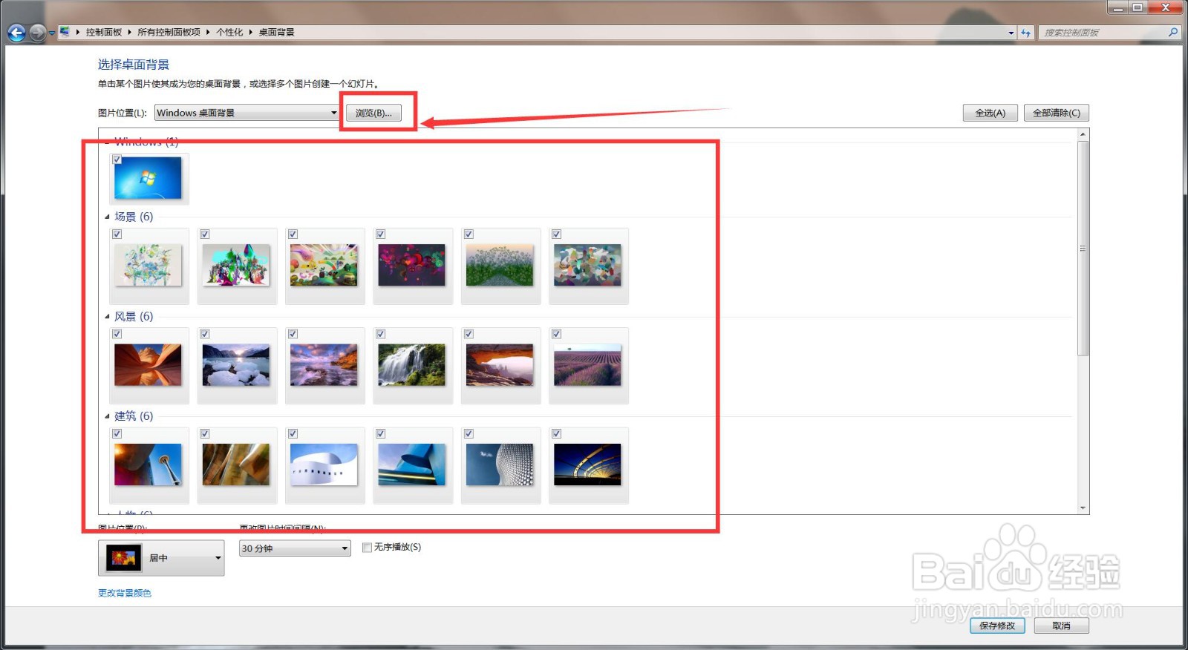
Task: Select the 风景 waterfall wallpaper
Action: click(411, 364)
